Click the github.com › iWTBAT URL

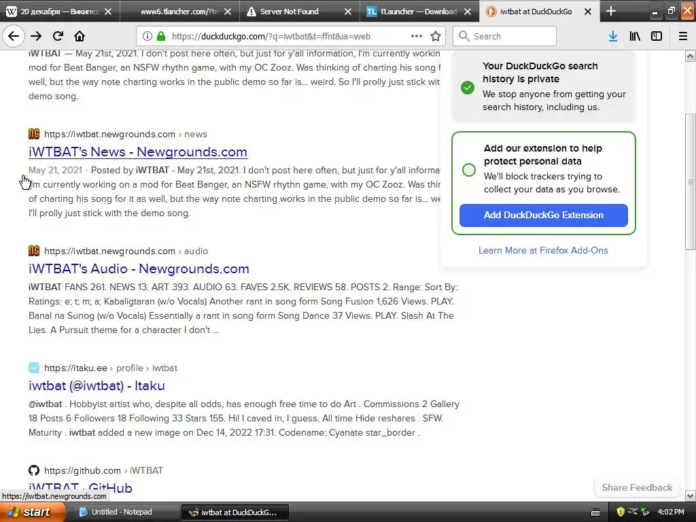[103, 470]
